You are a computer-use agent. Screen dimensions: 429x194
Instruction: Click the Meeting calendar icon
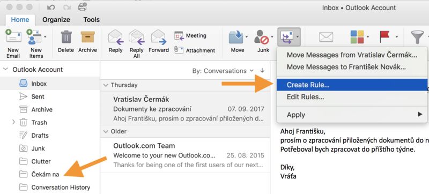(179, 35)
